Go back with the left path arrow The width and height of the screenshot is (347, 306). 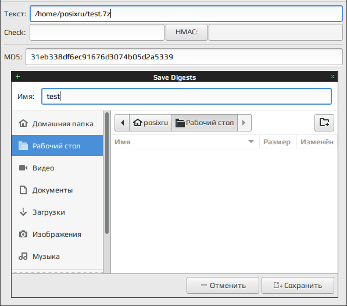(122, 123)
